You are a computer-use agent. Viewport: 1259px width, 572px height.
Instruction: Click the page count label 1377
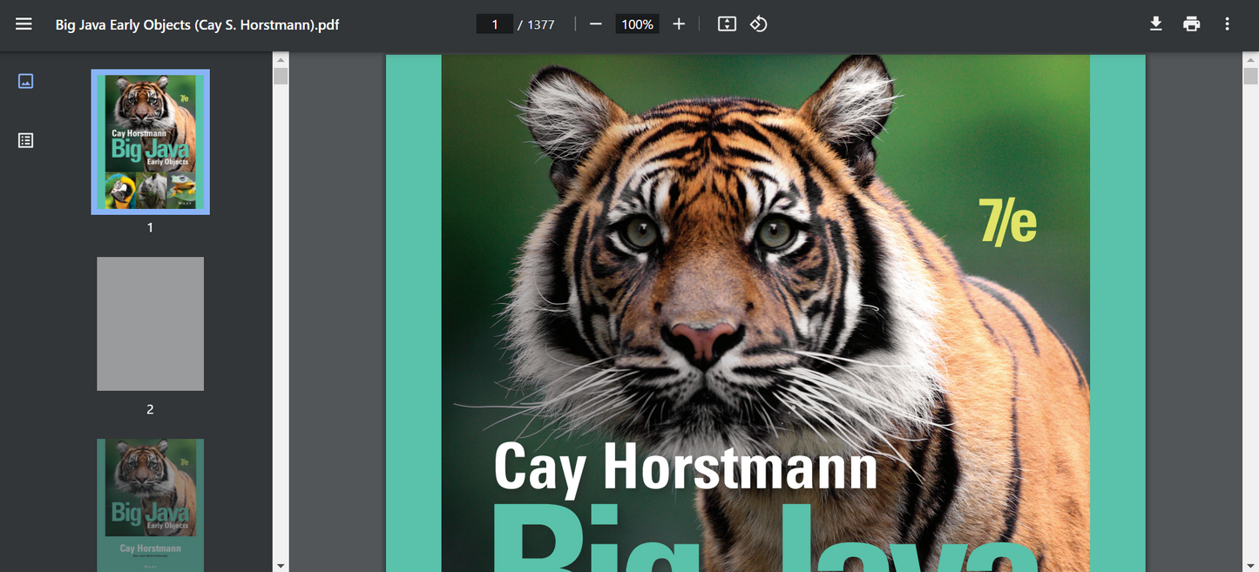pyautogui.click(x=540, y=24)
